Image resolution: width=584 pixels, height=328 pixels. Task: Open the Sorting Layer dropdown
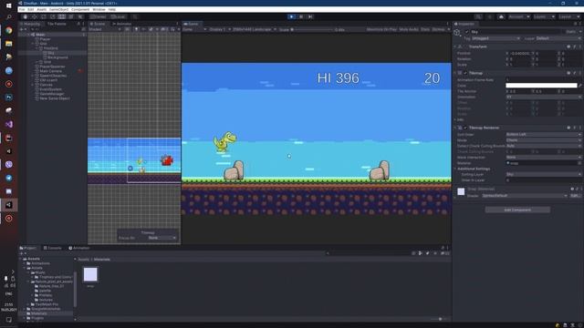(x=543, y=174)
